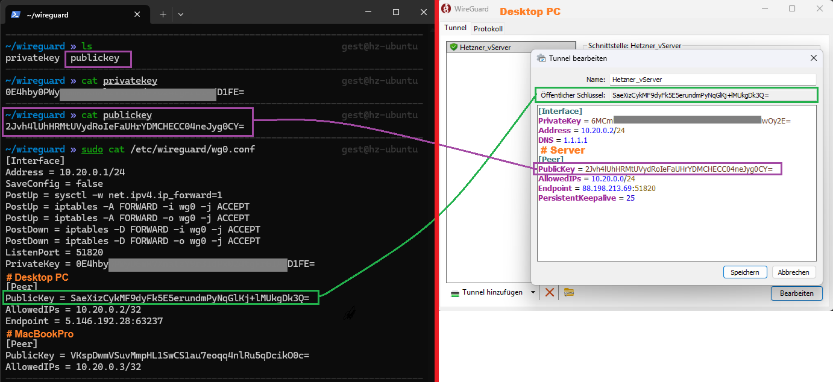Image resolution: width=833 pixels, height=382 pixels.
Task: Click the export tunnels zip folder icon
Action: [569, 292]
